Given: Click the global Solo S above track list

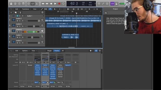Looking at the screenshot, I should (20, 12).
